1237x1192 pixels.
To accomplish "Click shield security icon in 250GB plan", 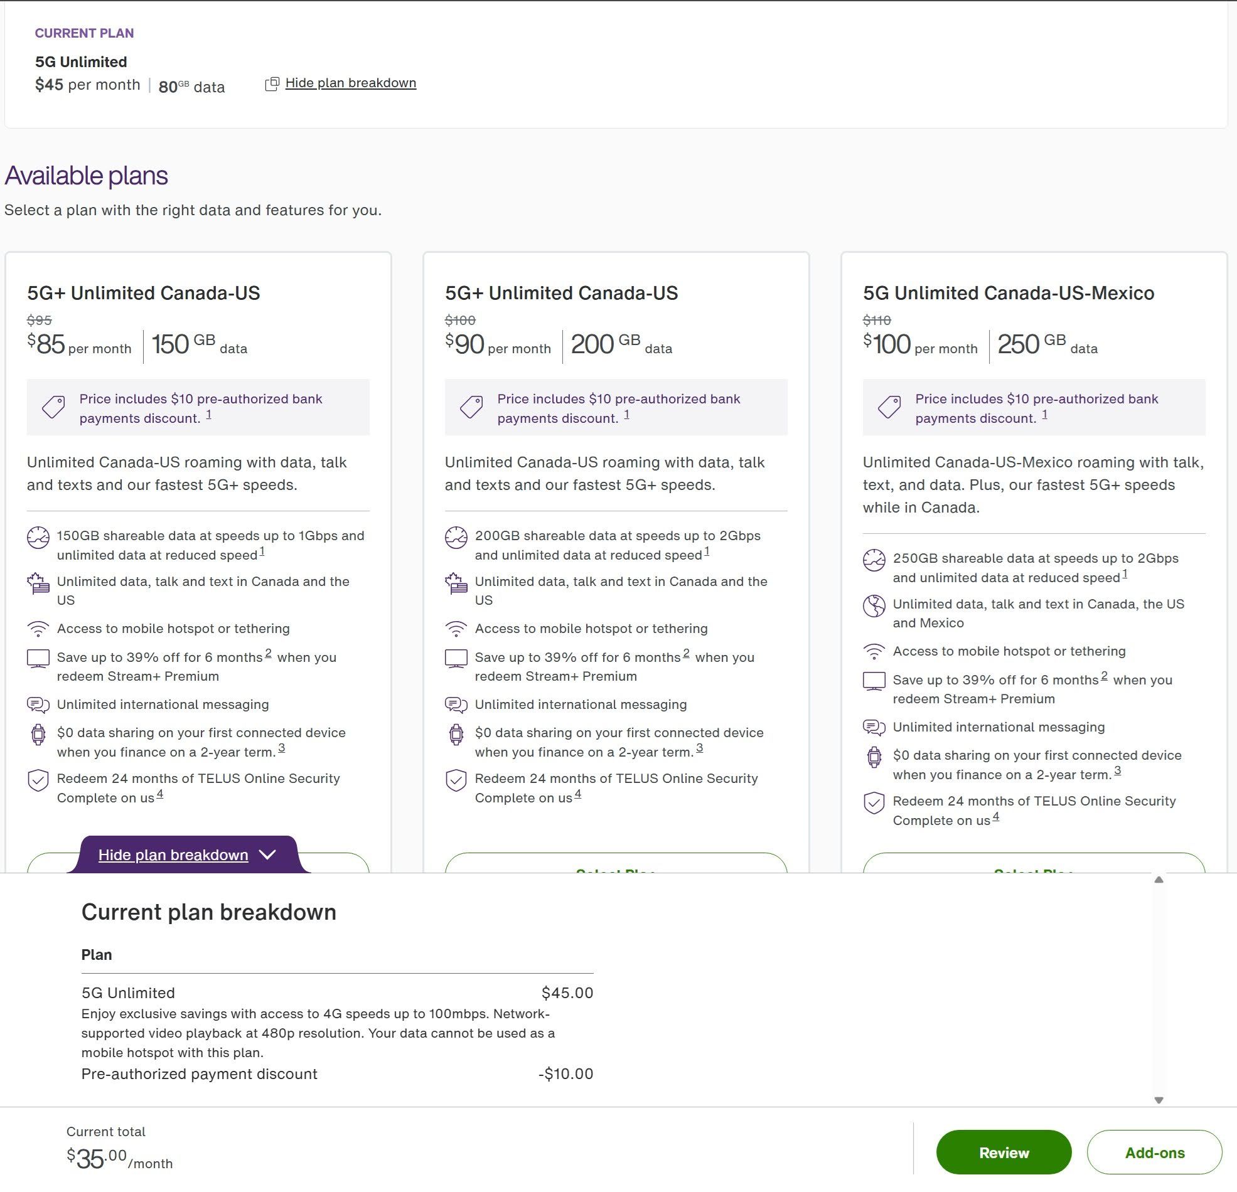I will click(x=874, y=803).
